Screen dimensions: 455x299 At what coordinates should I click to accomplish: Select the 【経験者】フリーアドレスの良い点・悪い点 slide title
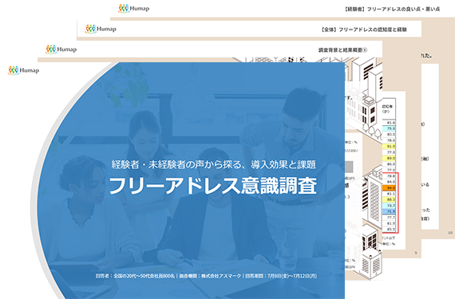(392, 9)
